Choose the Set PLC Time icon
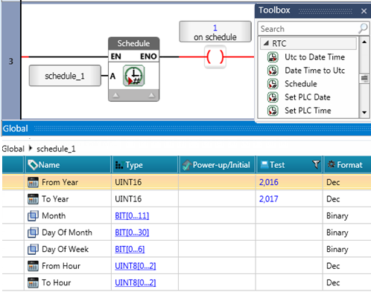This screenshot has width=371, height=292. click(x=273, y=111)
